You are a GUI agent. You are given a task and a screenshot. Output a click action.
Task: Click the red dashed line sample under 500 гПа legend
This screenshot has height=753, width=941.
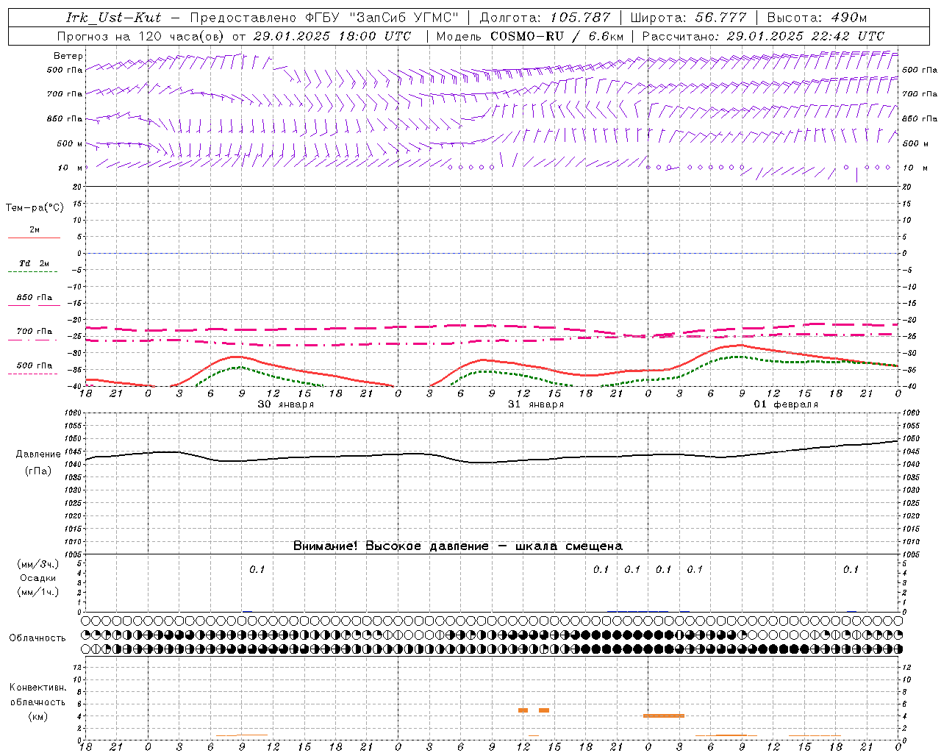pyautogui.click(x=32, y=374)
